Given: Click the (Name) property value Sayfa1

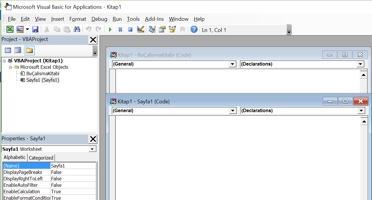Looking at the screenshot, I should (x=73, y=166).
